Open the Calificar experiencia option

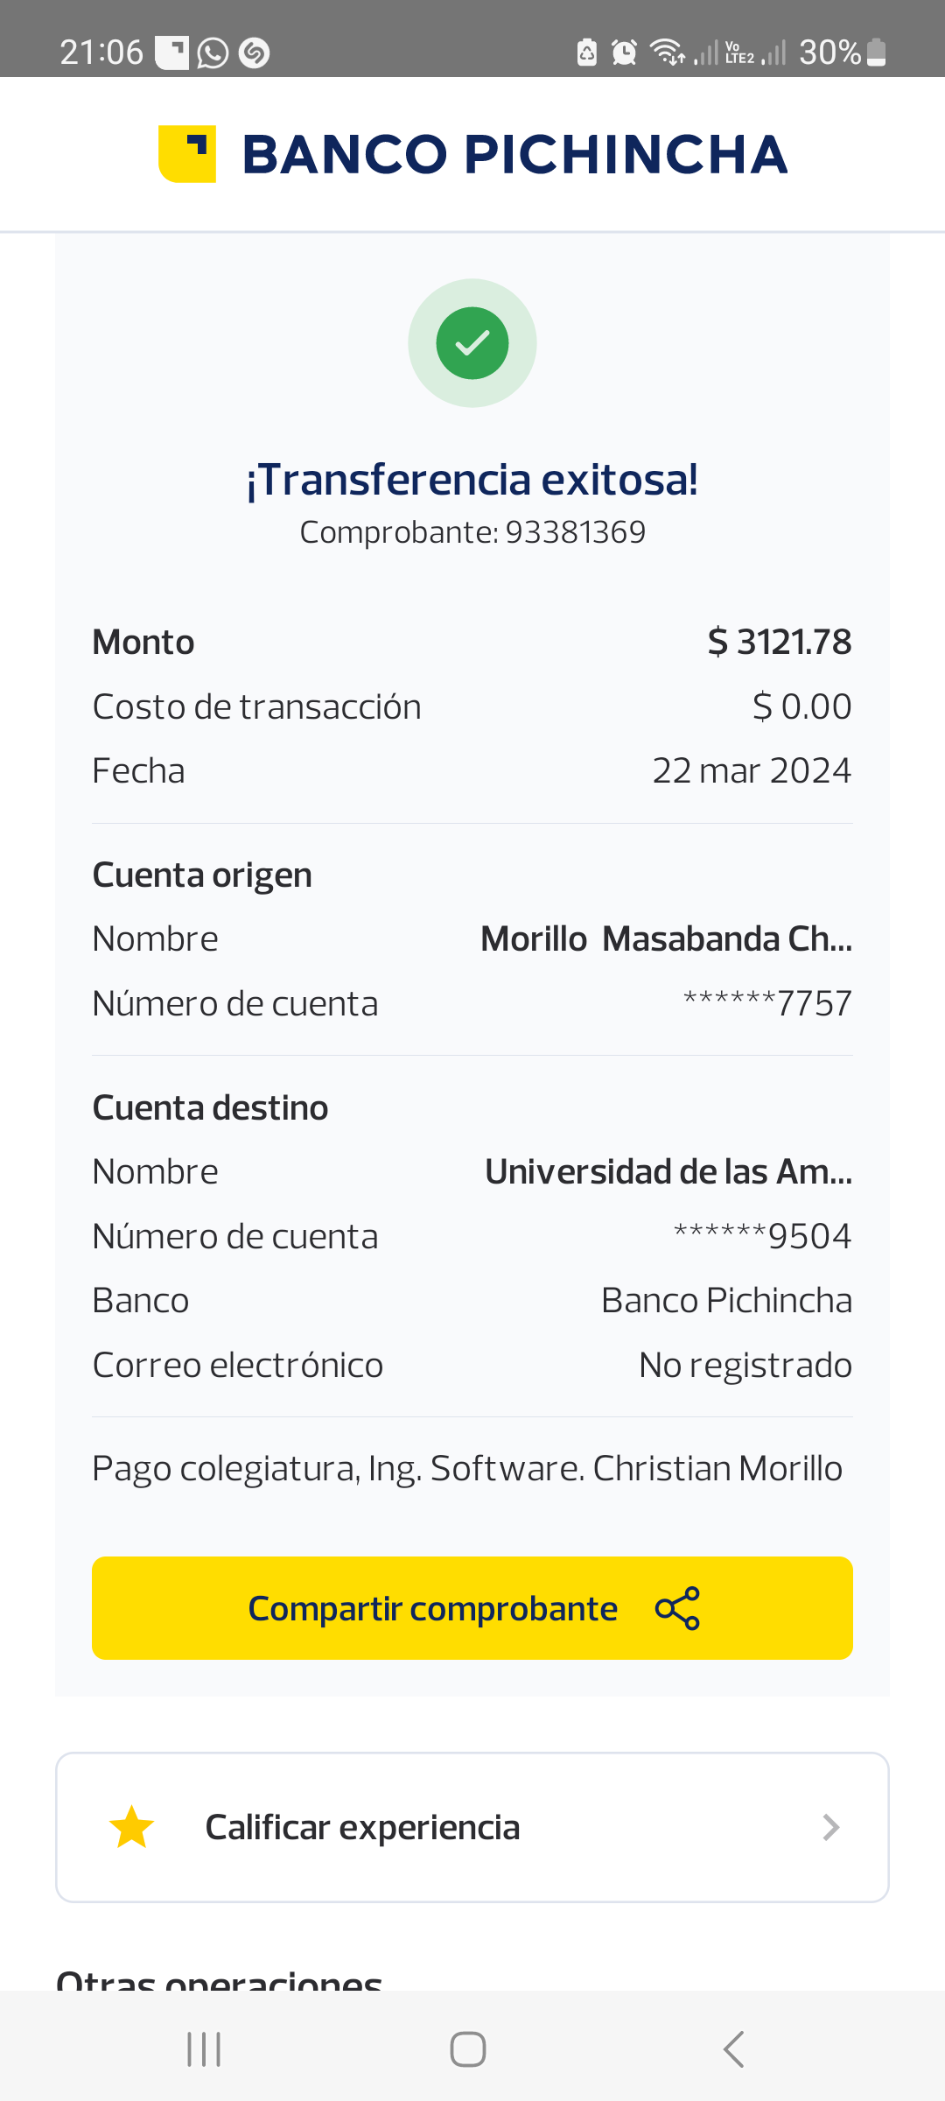point(362,1828)
